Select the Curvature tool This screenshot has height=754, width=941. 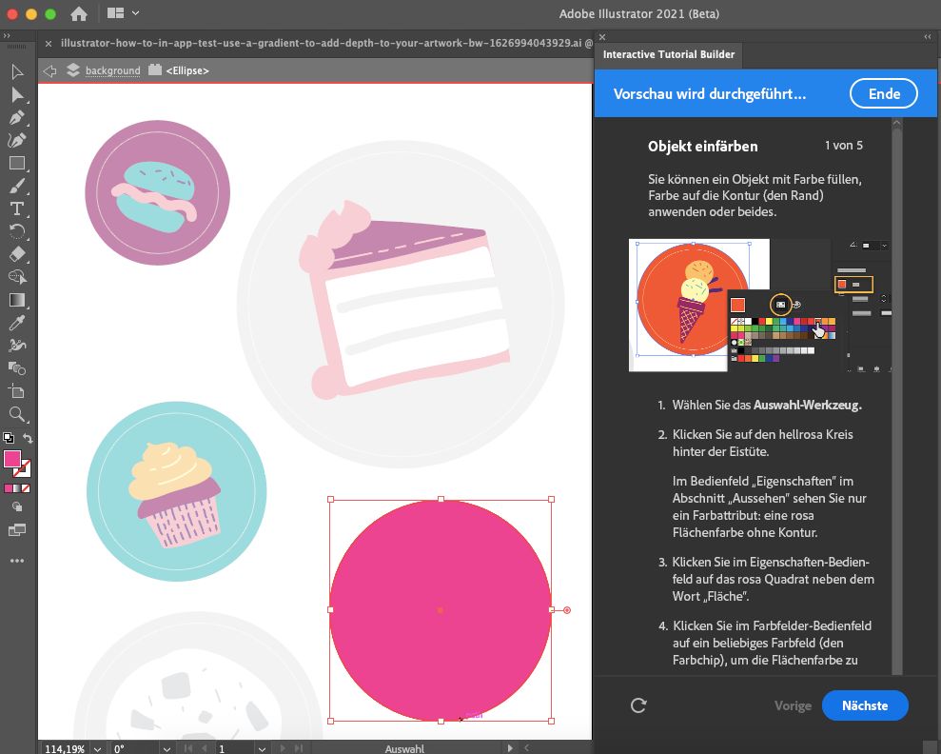pos(17,141)
